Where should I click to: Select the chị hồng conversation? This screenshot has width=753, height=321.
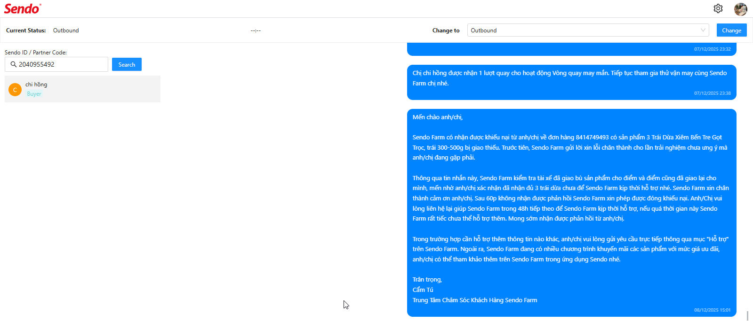point(82,89)
